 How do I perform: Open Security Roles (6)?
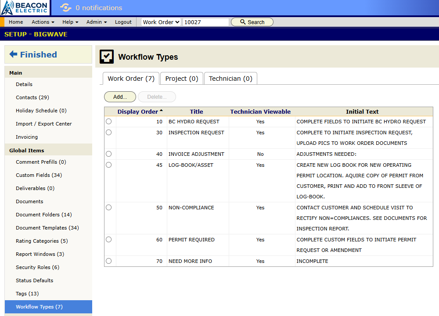[37, 267]
